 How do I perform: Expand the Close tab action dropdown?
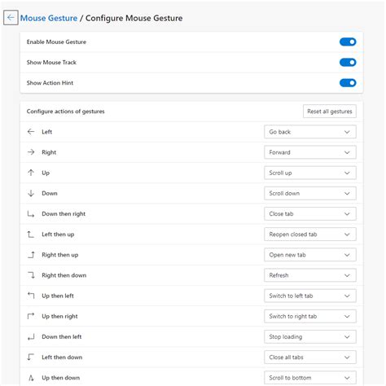click(x=310, y=214)
